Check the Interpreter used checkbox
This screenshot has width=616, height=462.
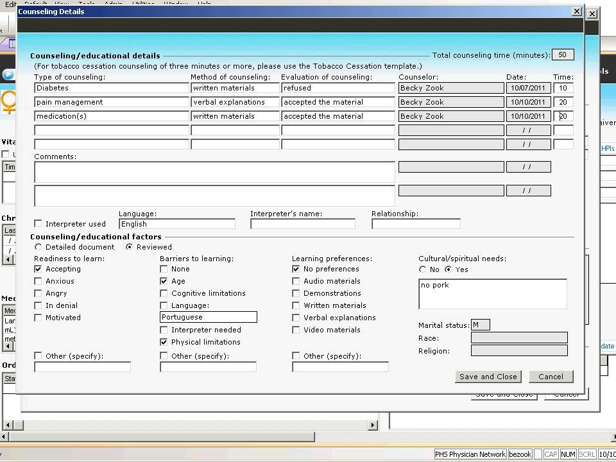coord(38,223)
